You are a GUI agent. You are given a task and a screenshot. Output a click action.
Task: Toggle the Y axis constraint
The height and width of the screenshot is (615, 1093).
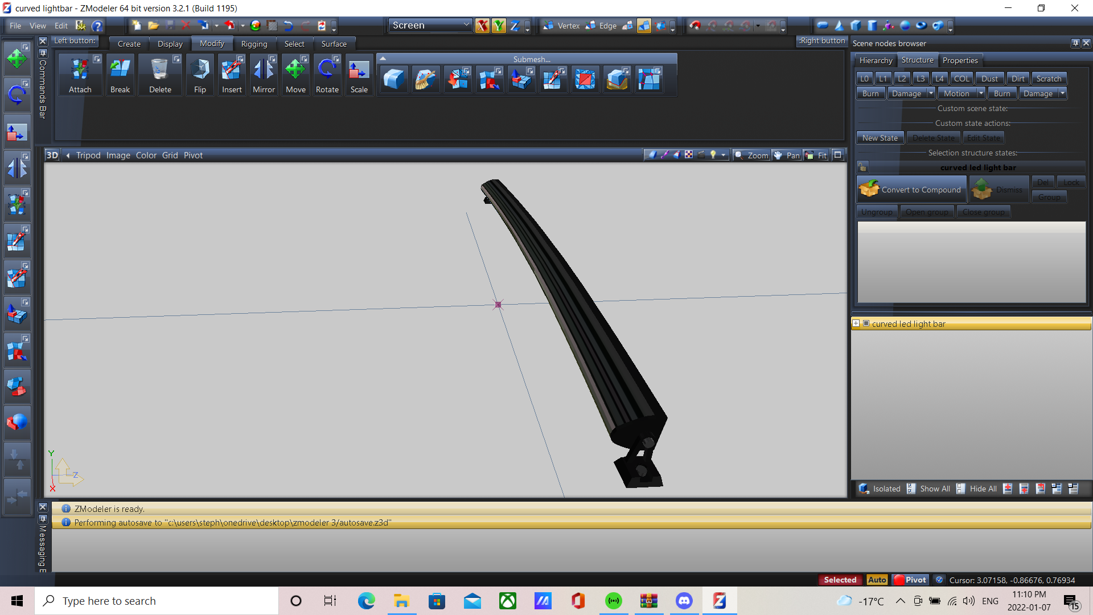point(499,26)
